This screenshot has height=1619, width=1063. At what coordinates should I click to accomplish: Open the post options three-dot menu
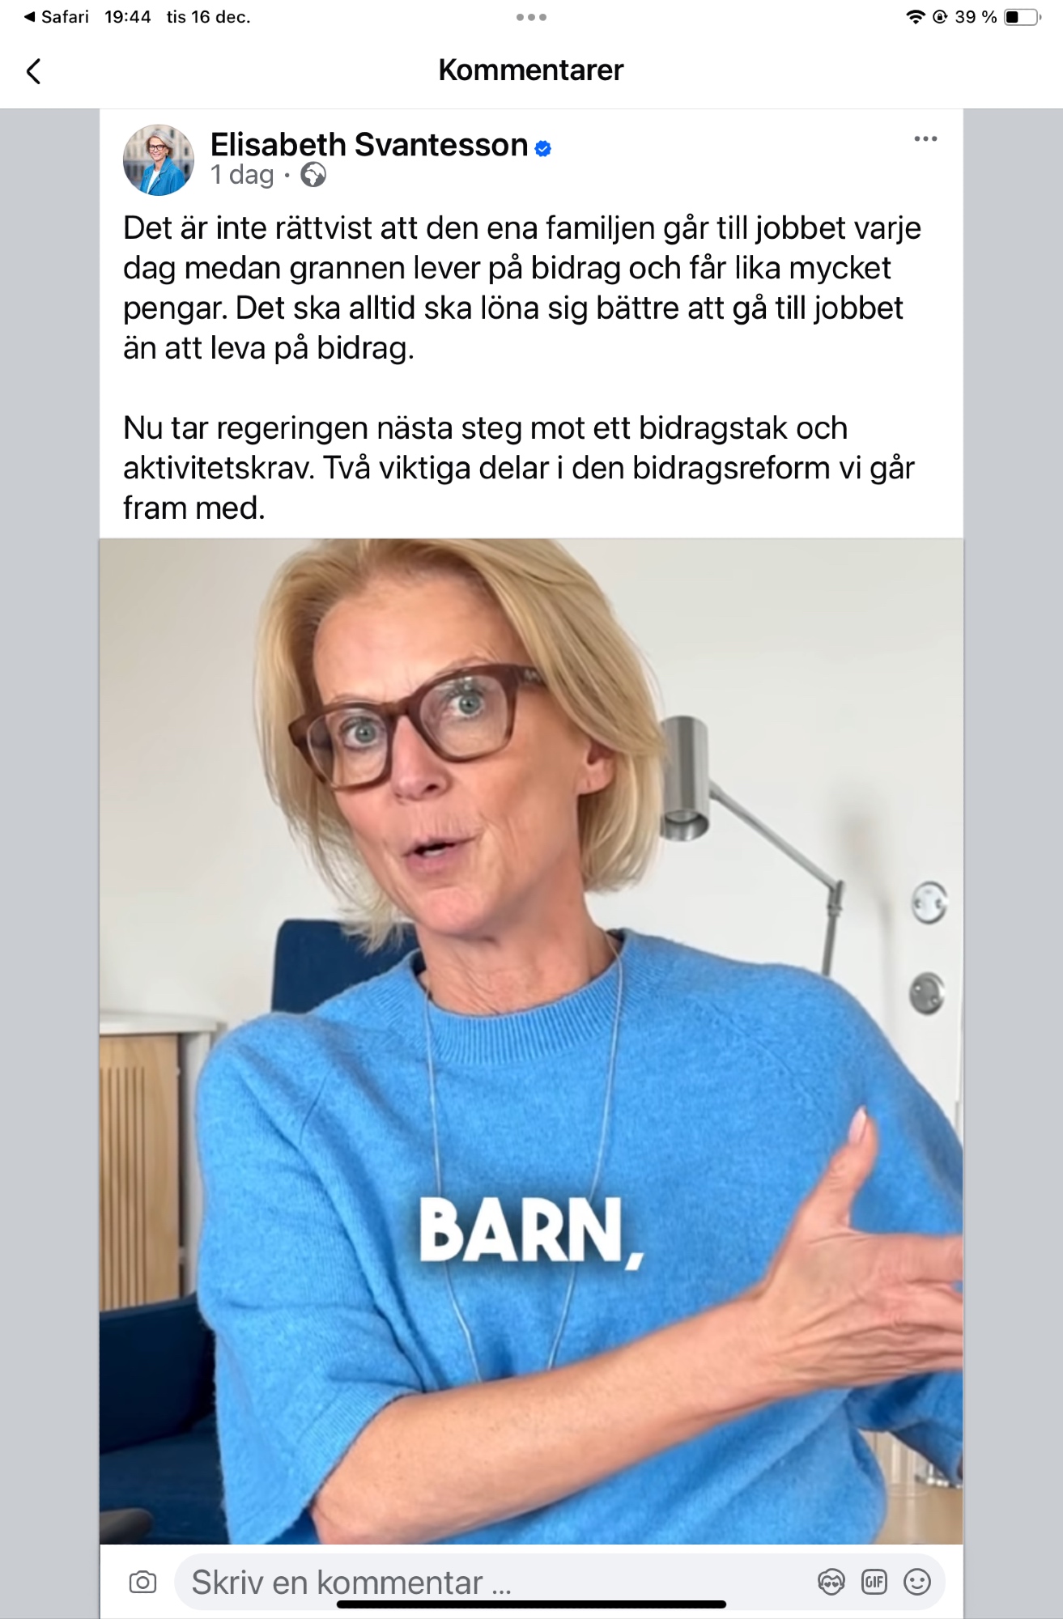(x=925, y=139)
